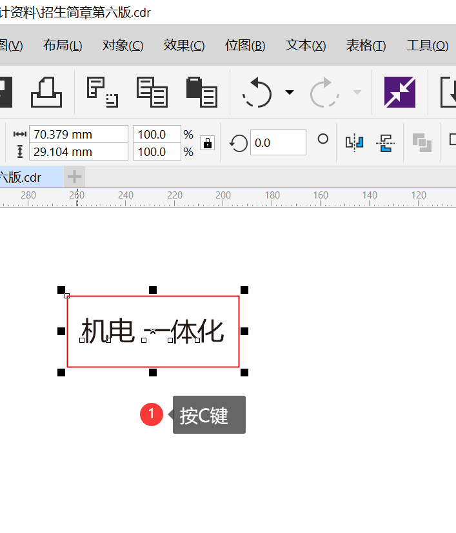Click the 200 mark on horizontal ruler

(x=223, y=195)
